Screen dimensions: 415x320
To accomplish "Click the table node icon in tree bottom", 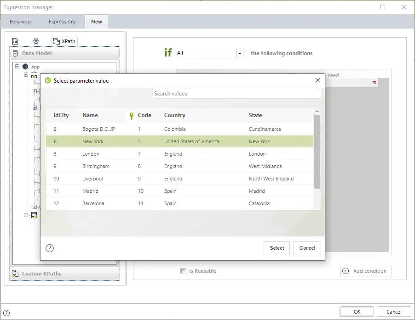I will tap(34, 215).
